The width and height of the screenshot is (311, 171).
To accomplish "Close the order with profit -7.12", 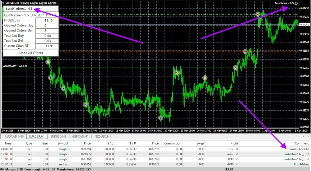I will tap(237, 149).
